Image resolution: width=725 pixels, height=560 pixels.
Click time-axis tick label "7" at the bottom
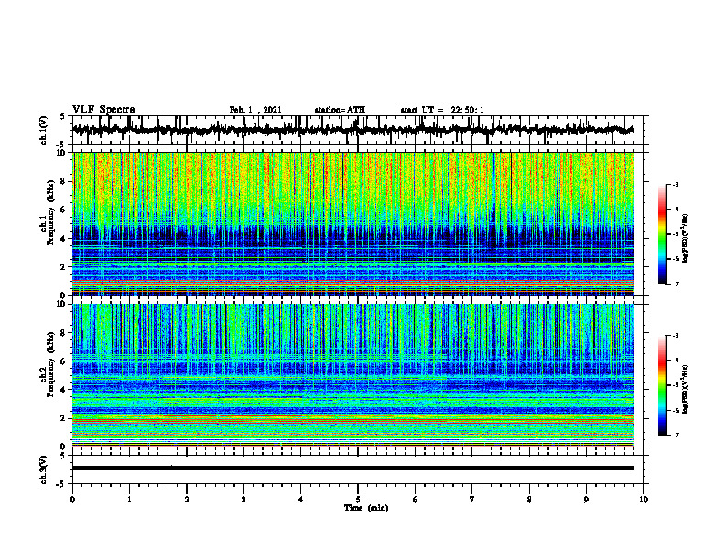[x=472, y=500]
